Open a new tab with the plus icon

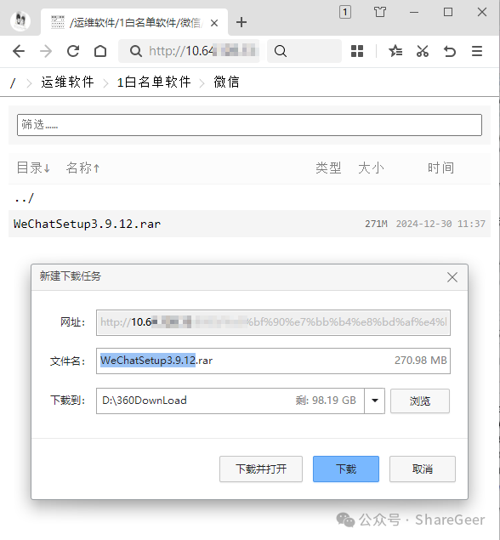(x=241, y=22)
